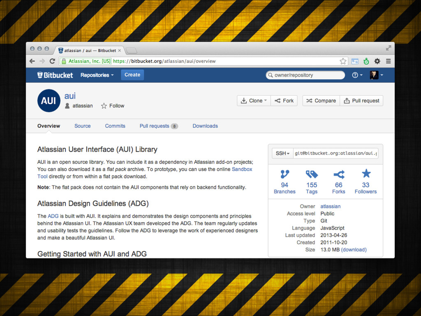421x316 pixels.
Task: Switch to the Source tab
Action: coord(82,126)
